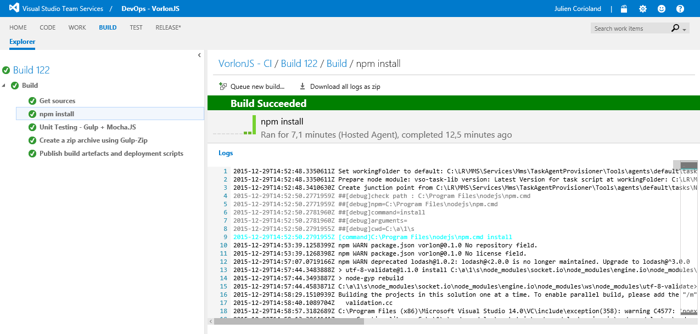The width and height of the screenshot is (700, 334).
Task: Click the marketplace shopping bag icon
Action: point(624,8)
